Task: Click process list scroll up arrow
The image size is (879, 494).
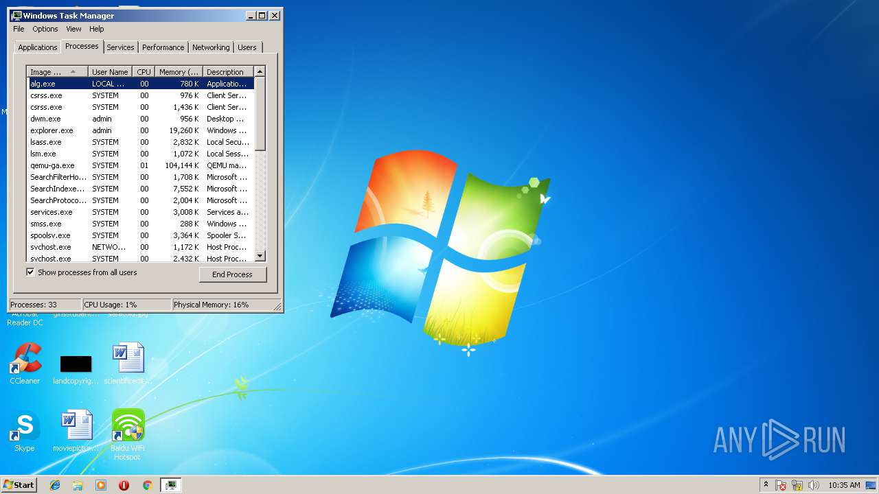Action: click(x=260, y=71)
